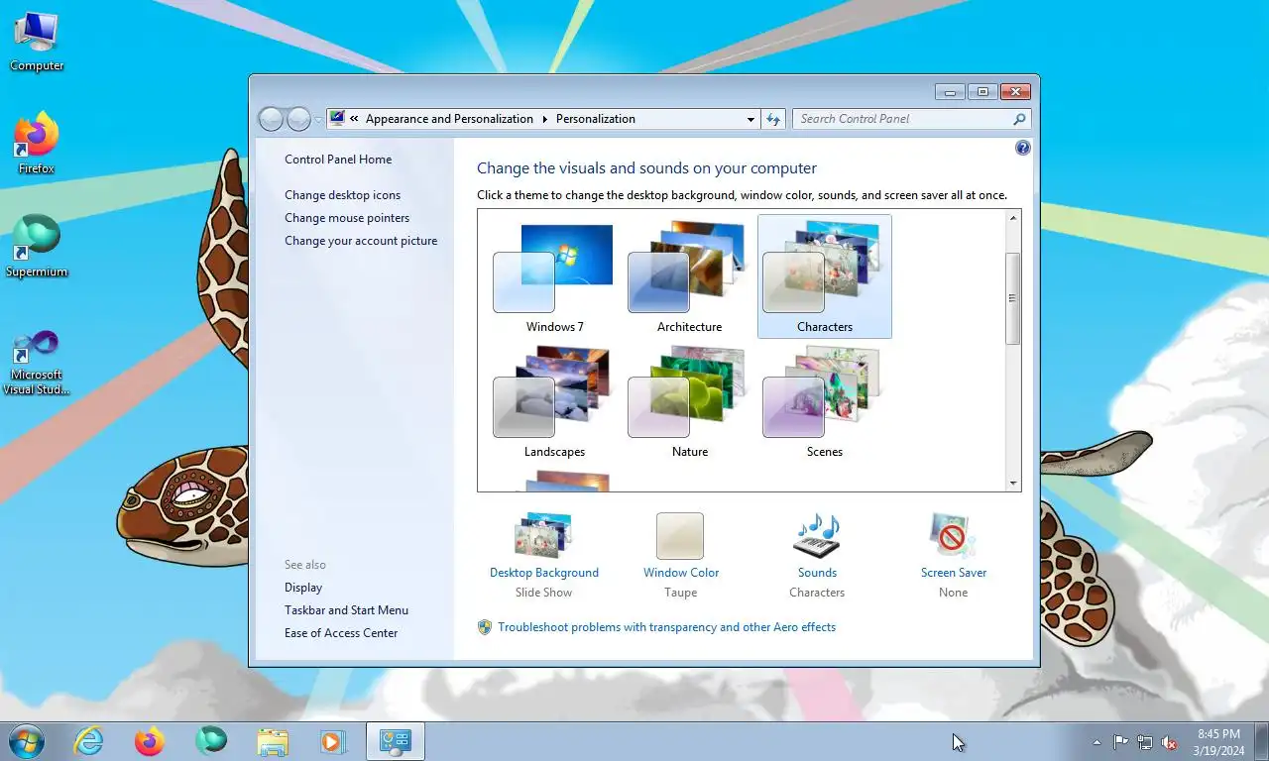The image size is (1269, 761).
Task: Open Change mouse pointers
Action: (x=347, y=218)
